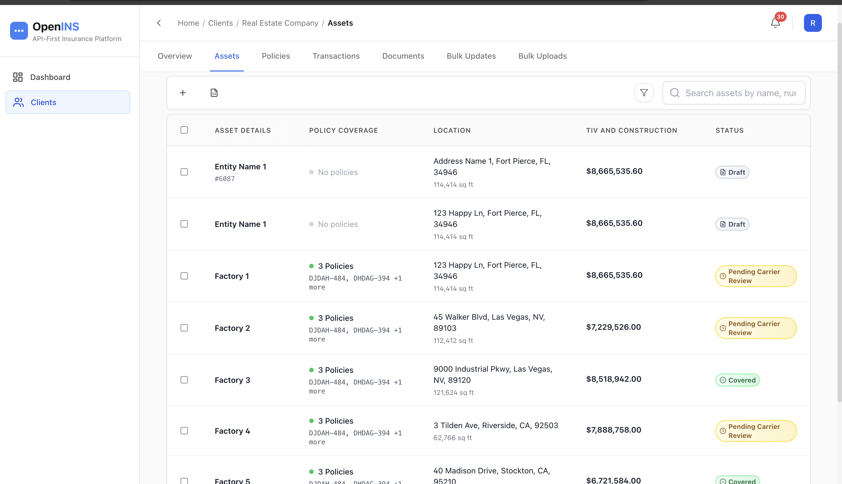
Task: Switch to the Policies tab
Action: click(276, 56)
